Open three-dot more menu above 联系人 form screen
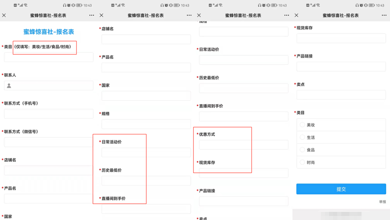Viewport: 390px width, 220px height. click(91, 15)
